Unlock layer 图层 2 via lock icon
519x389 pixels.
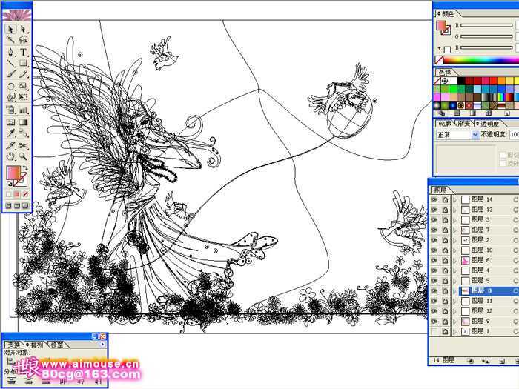point(445,240)
